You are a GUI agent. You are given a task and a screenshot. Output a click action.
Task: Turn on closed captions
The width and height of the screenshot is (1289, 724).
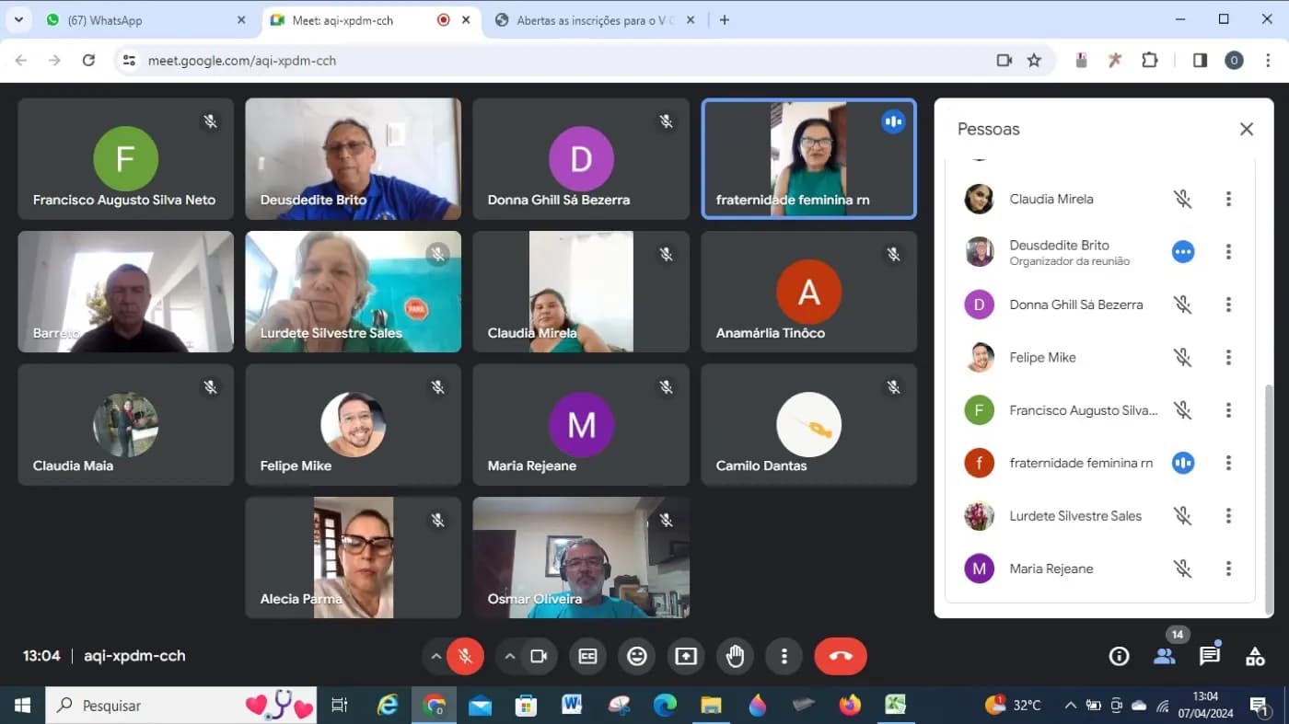click(x=587, y=656)
